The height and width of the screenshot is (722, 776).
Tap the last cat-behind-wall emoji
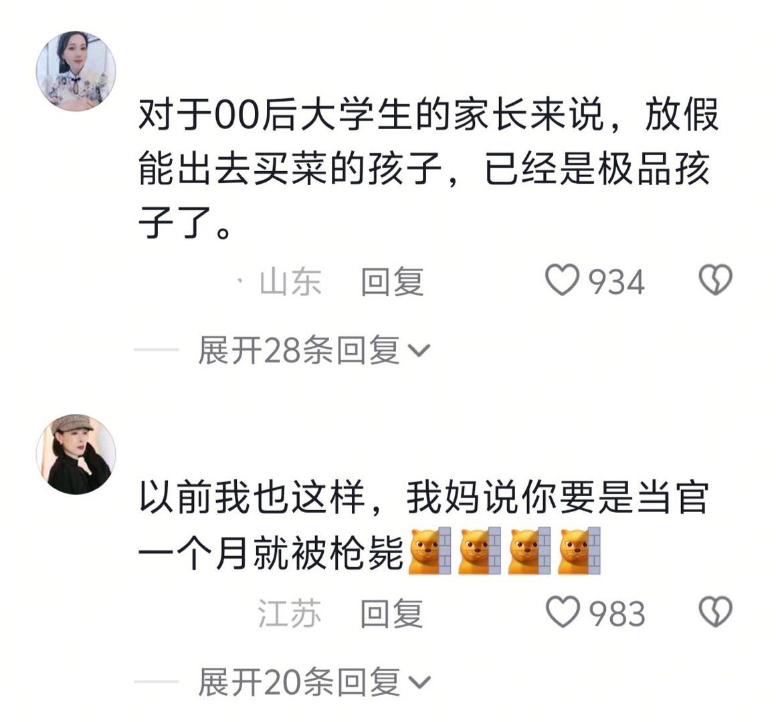(579, 551)
